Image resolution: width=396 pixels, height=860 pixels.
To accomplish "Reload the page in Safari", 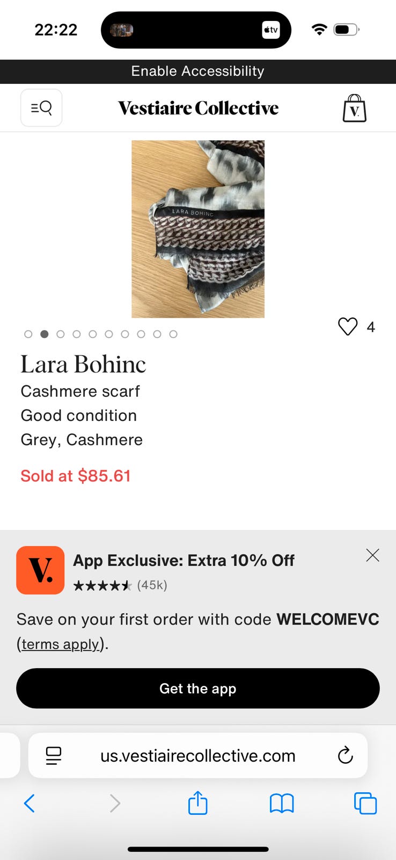I will click(x=345, y=755).
